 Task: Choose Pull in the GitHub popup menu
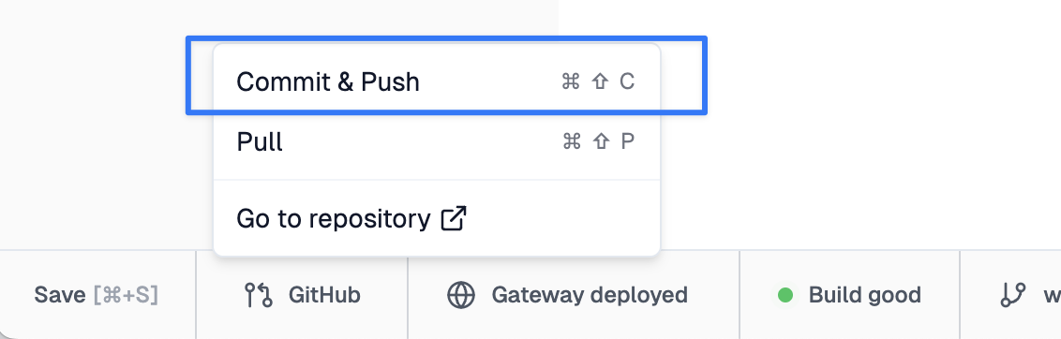coord(436,142)
